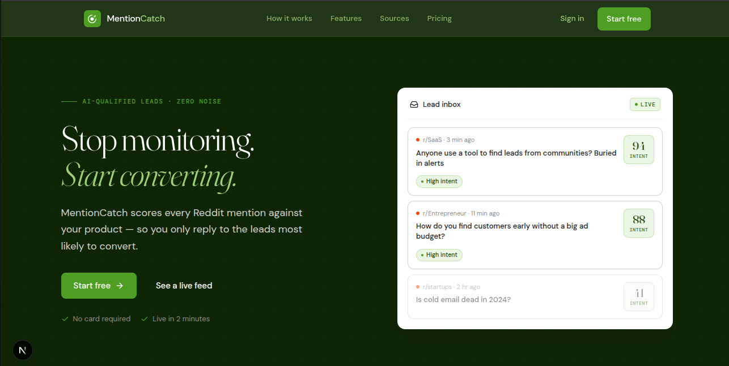Click the Lead inbox heading
Image resolution: width=729 pixels, height=366 pixels.
pos(442,105)
